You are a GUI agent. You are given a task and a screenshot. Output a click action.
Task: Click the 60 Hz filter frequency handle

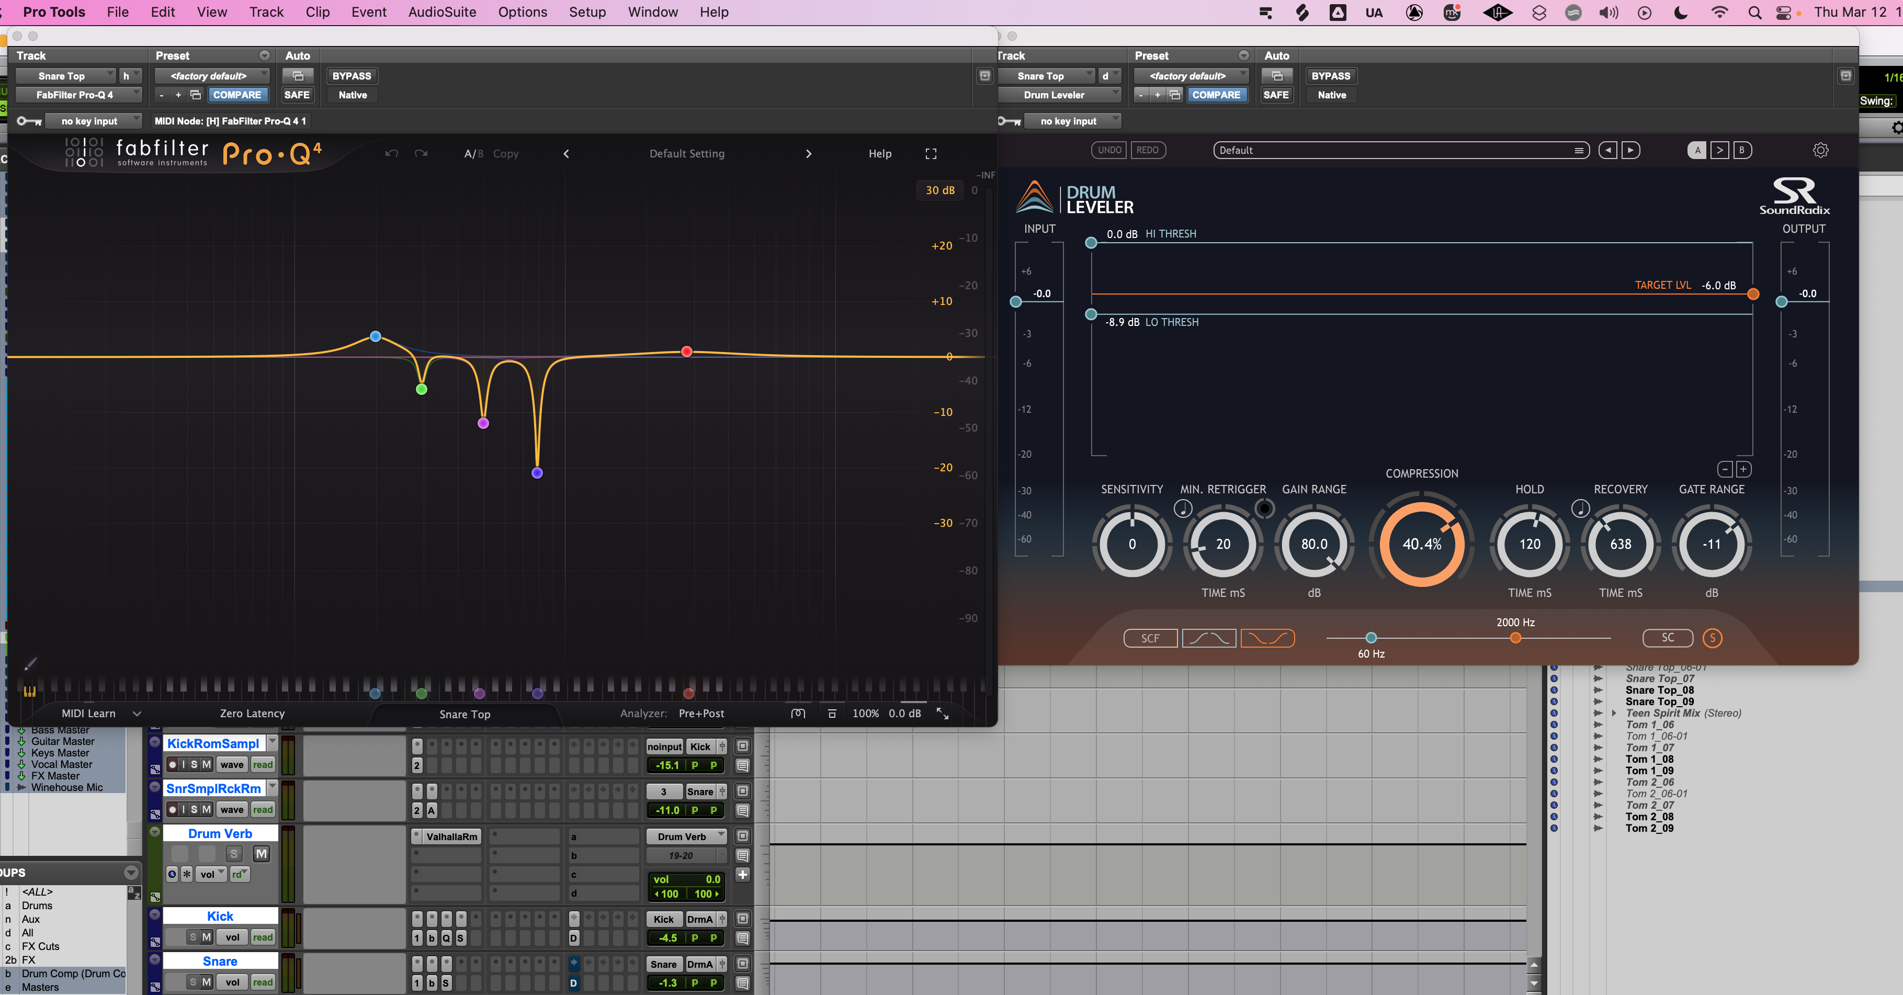(x=1371, y=638)
